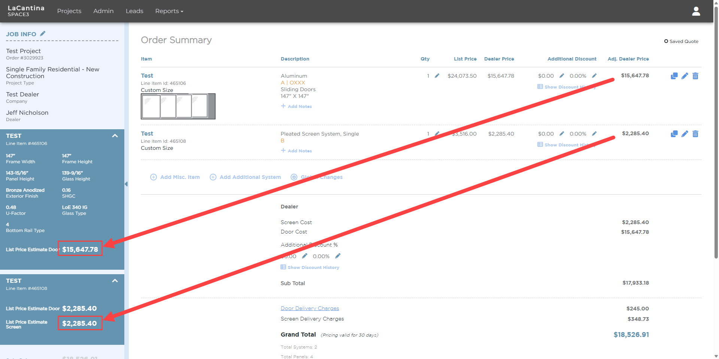This screenshot has height=359, width=719.
Task: Delete the Aluminum Sliding Doors line item
Action: [695, 76]
